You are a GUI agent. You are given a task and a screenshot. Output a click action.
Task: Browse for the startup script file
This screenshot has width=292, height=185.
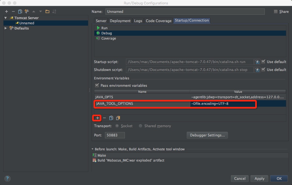257,62
